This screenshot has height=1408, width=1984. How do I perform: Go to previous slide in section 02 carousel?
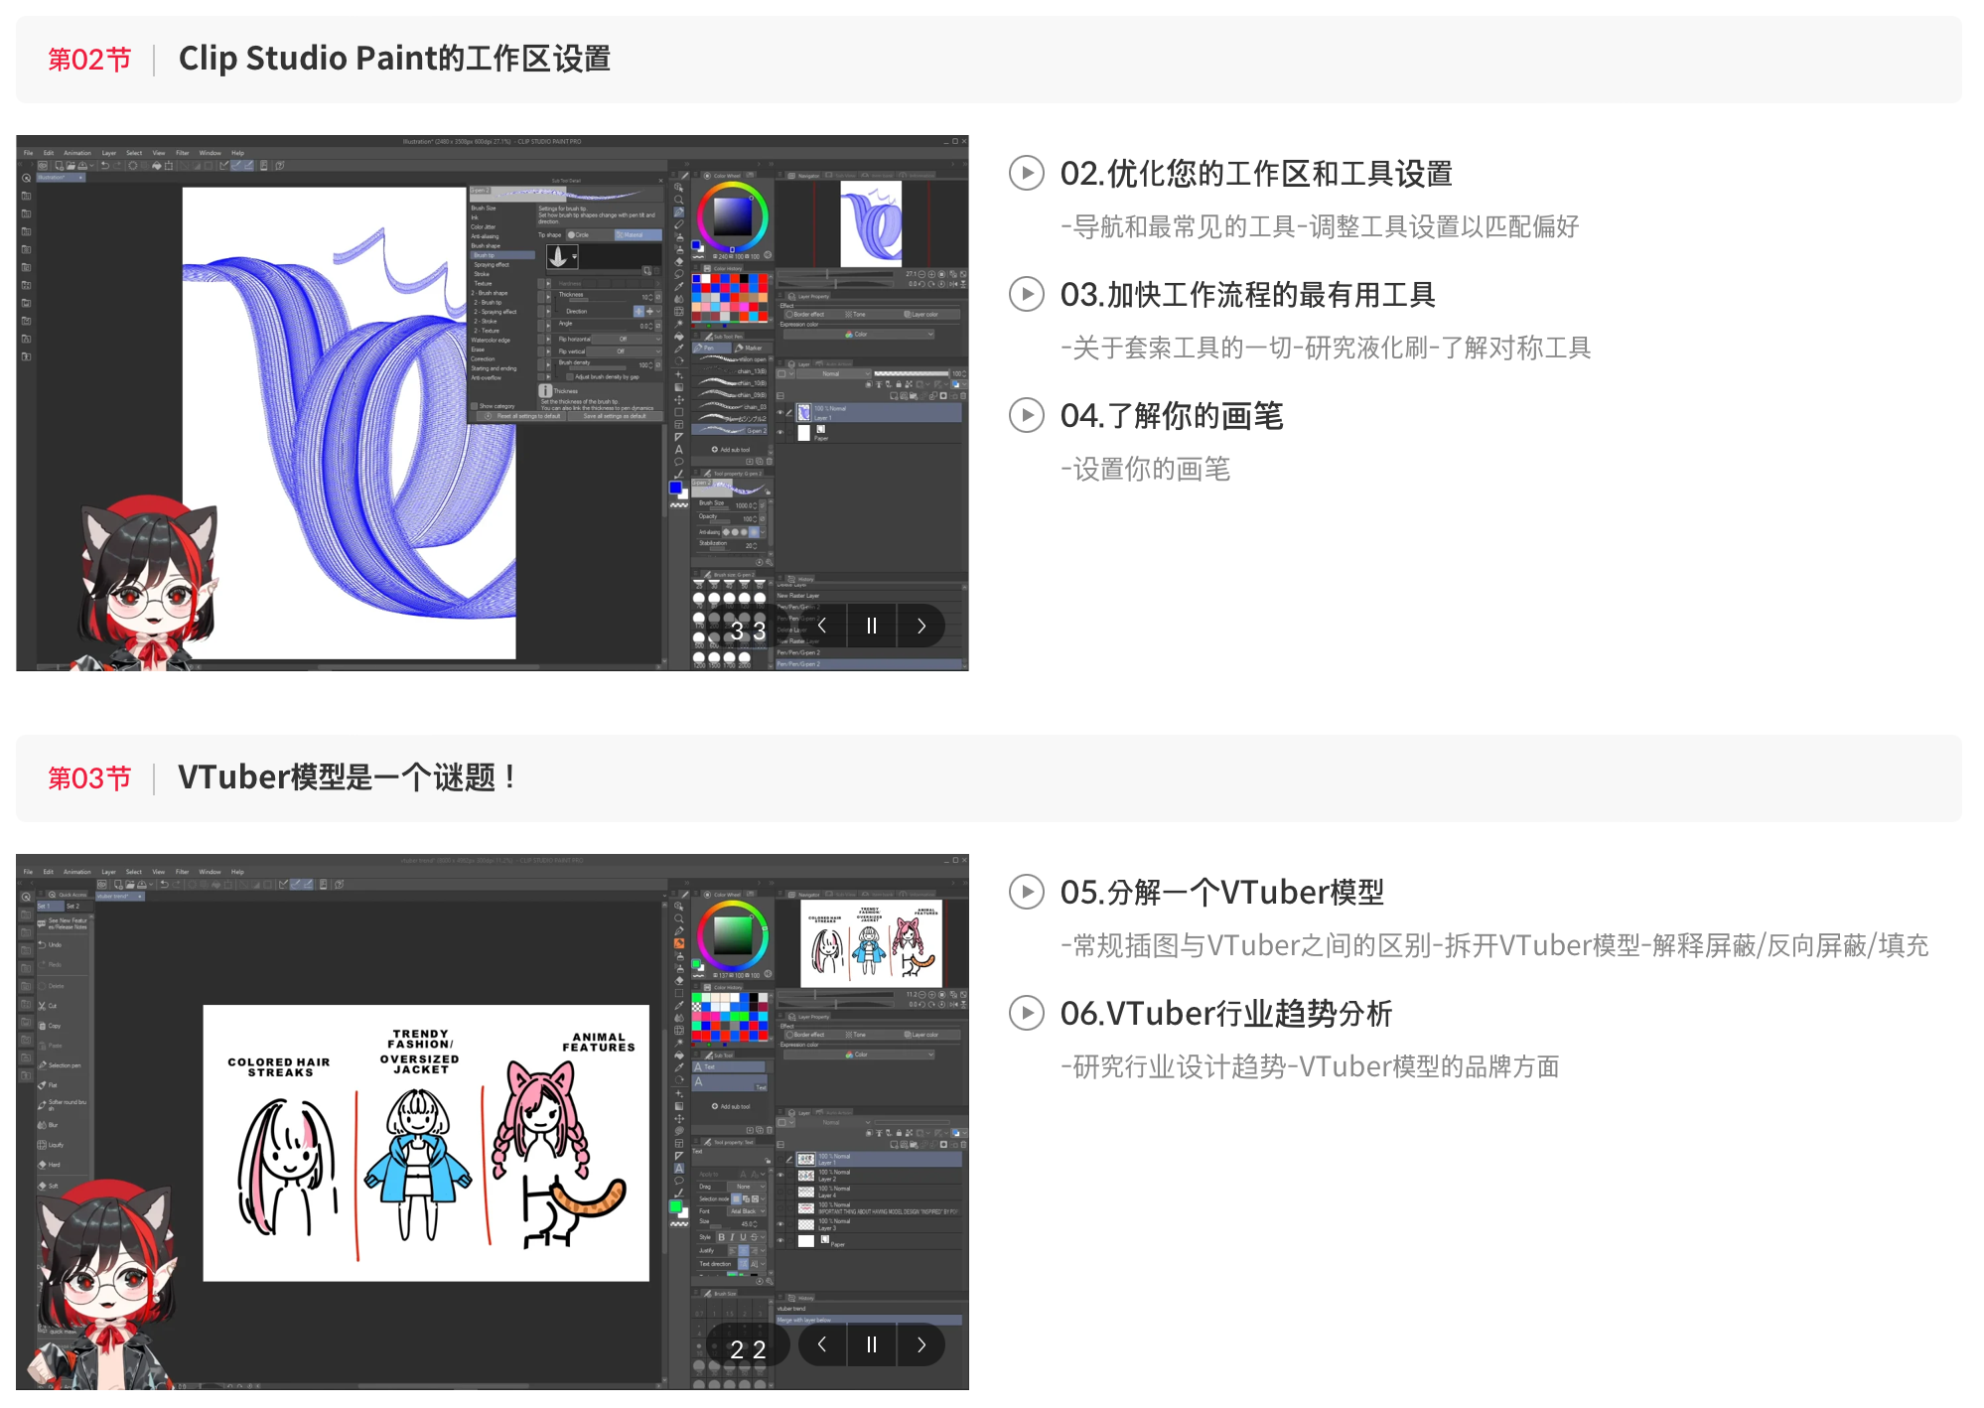pos(822,626)
